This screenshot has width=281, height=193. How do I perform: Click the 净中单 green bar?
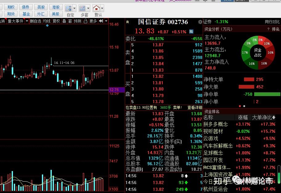coord(267,94)
